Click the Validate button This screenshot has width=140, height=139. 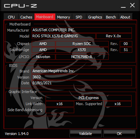coord(86,134)
